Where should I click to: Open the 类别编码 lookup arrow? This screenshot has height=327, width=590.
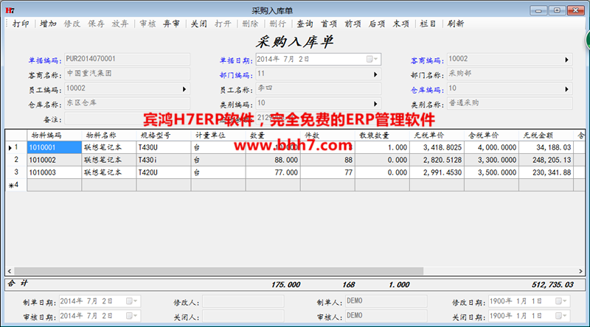(375, 104)
